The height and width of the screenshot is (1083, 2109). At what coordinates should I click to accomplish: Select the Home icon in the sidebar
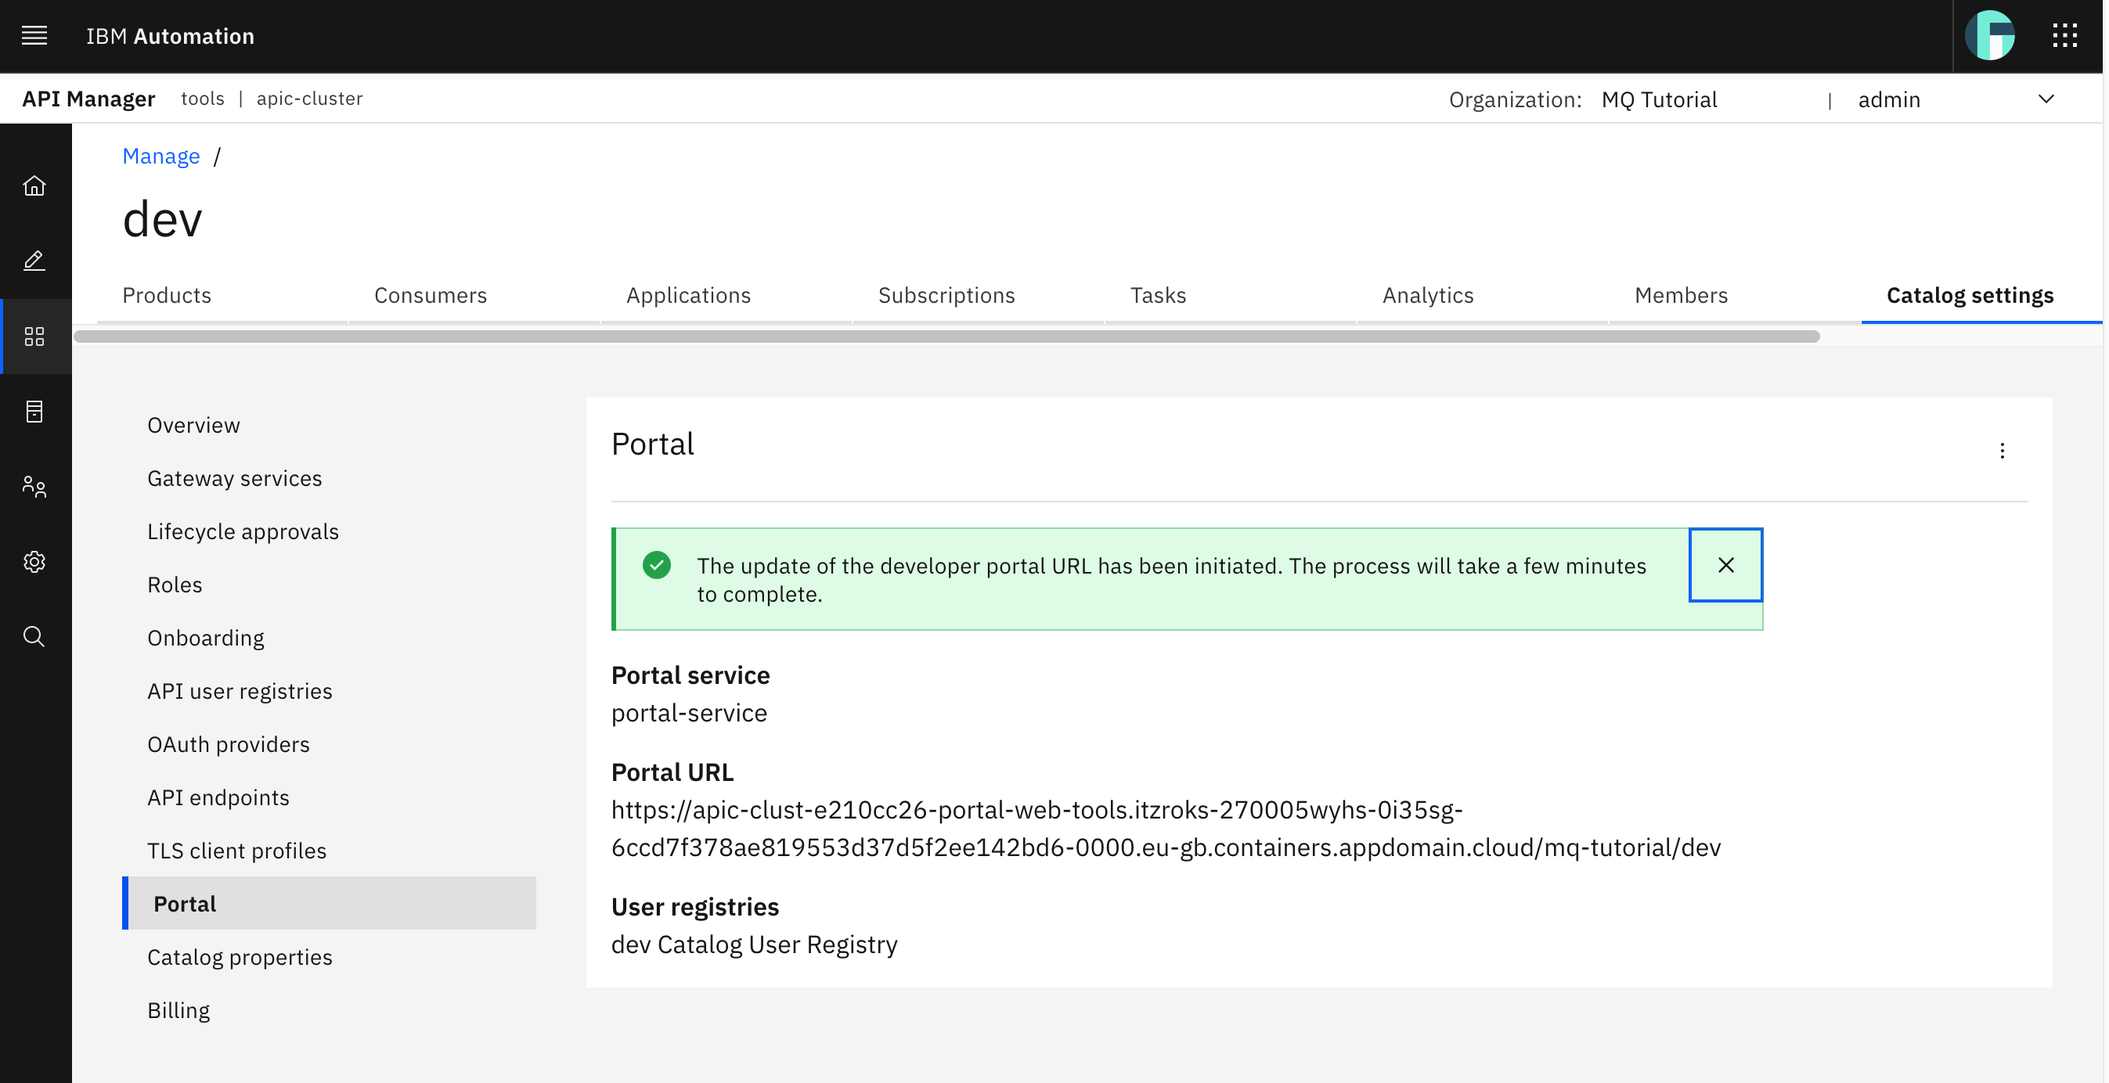tap(34, 187)
